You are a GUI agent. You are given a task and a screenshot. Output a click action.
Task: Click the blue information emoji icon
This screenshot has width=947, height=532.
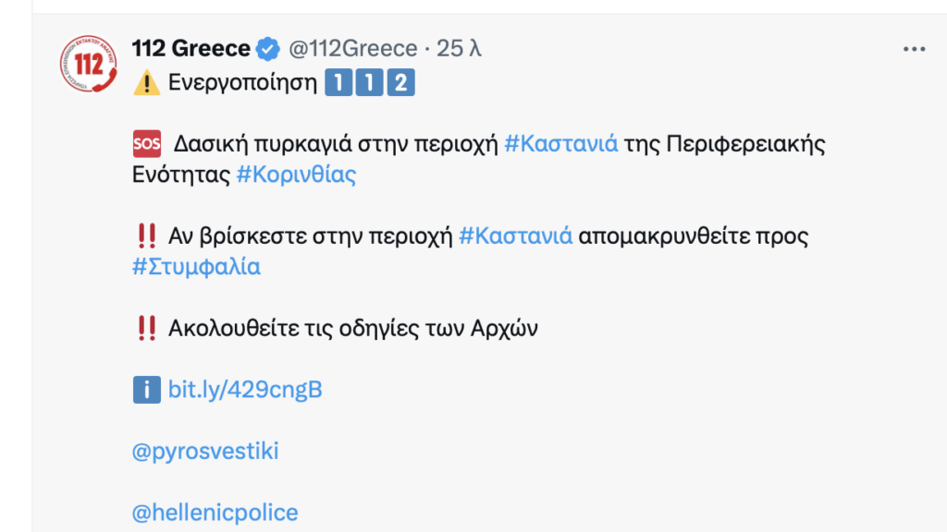click(146, 390)
